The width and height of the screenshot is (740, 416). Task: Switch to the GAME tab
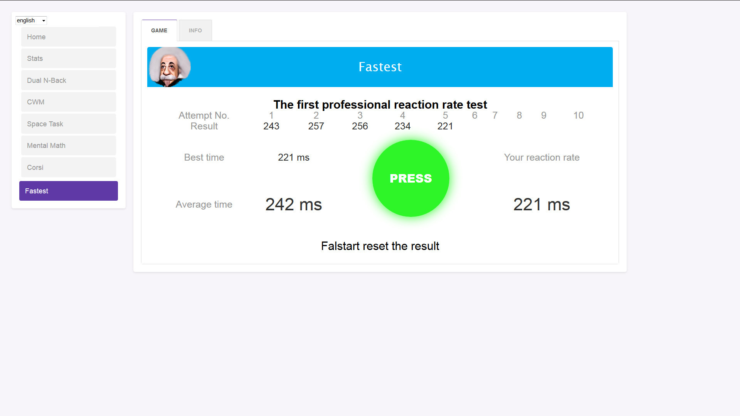click(x=159, y=30)
